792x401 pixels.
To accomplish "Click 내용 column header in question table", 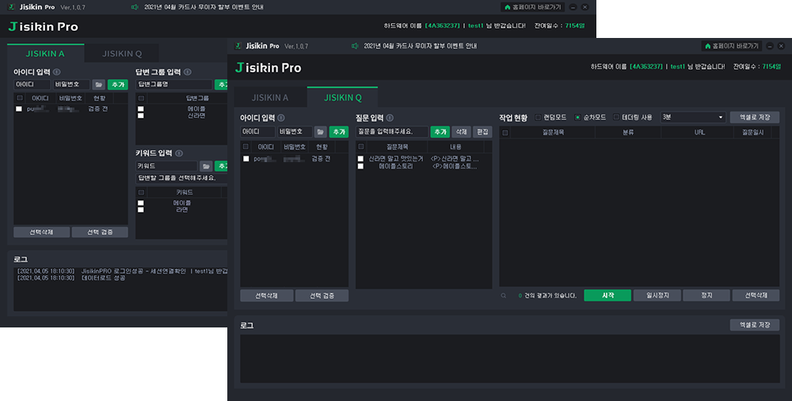I will [x=455, y=147].
